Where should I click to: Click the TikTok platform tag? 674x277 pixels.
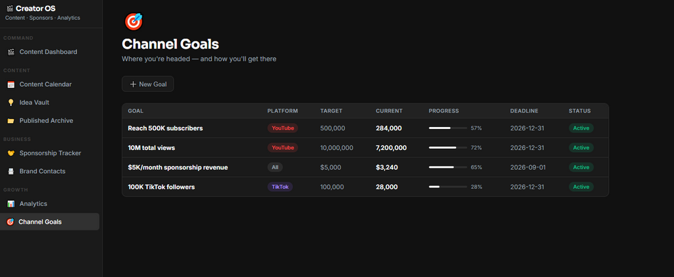tap(280, 187)
